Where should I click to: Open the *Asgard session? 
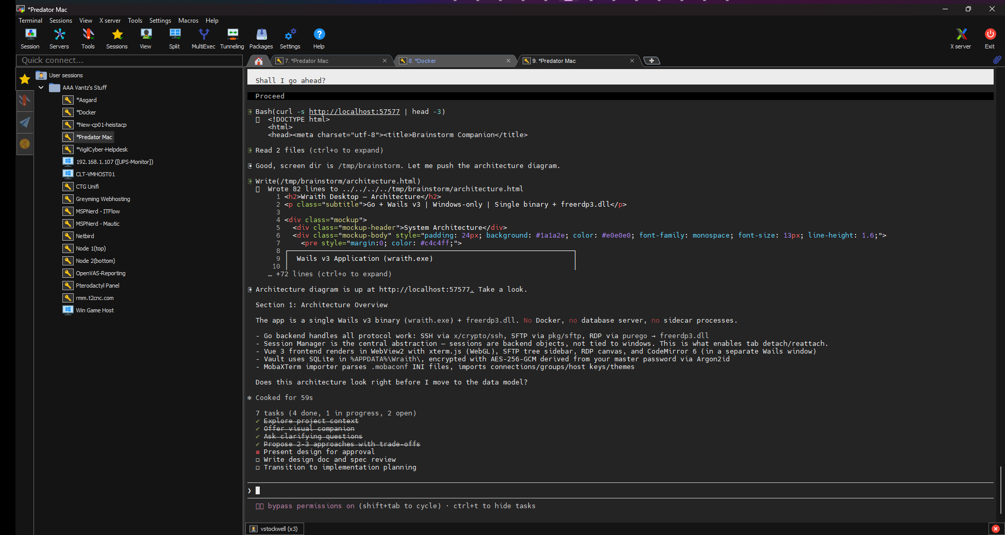point(86,100)
